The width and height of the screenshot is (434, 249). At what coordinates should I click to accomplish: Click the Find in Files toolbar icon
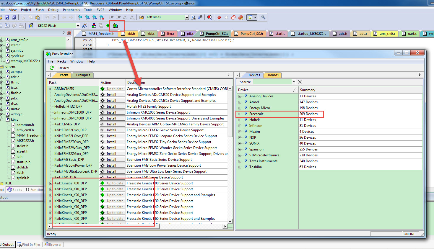coord(142,17)
